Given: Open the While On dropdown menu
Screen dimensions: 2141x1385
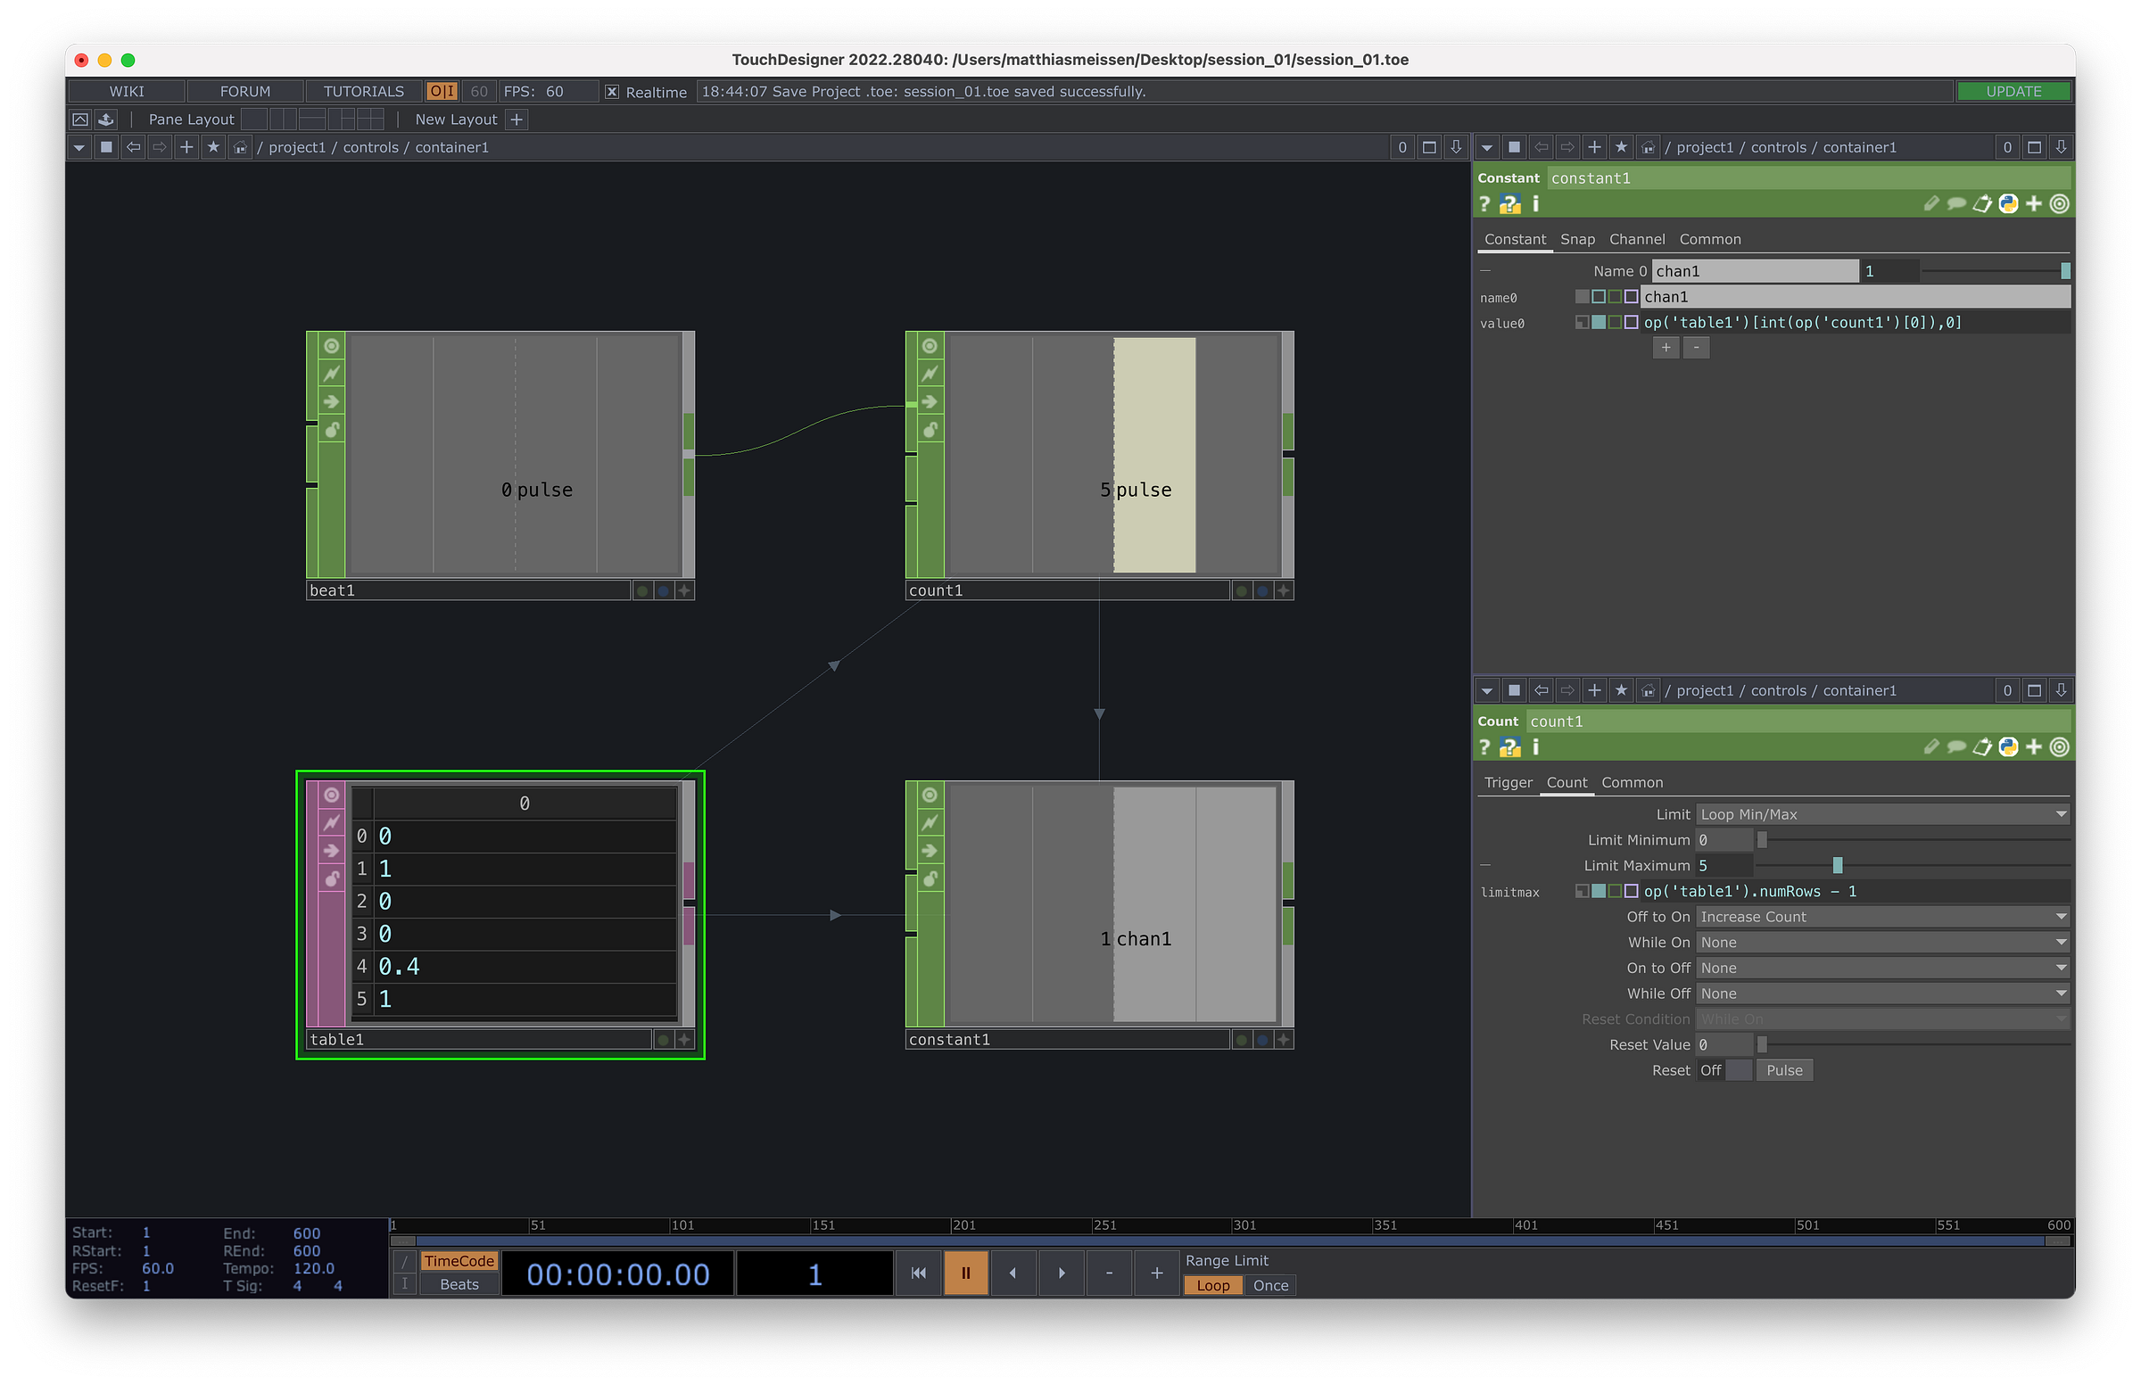Looking at the screenshot, I should pyautogui.click(x=1882, y=943).
